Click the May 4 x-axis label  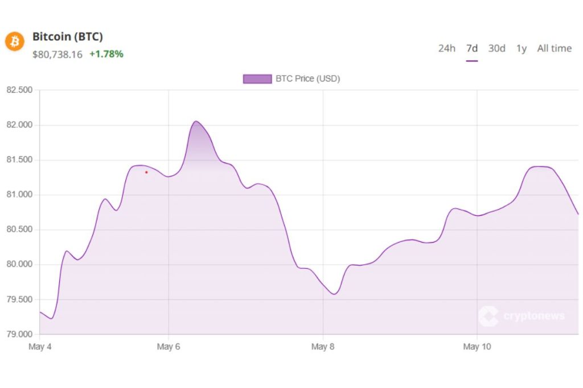40,347
